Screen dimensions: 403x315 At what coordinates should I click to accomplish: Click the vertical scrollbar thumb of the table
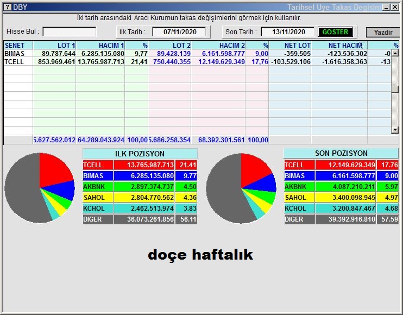395,89
